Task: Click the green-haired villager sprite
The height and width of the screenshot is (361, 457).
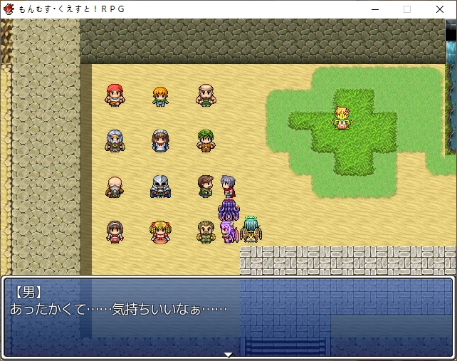Action: coord(206,141)
